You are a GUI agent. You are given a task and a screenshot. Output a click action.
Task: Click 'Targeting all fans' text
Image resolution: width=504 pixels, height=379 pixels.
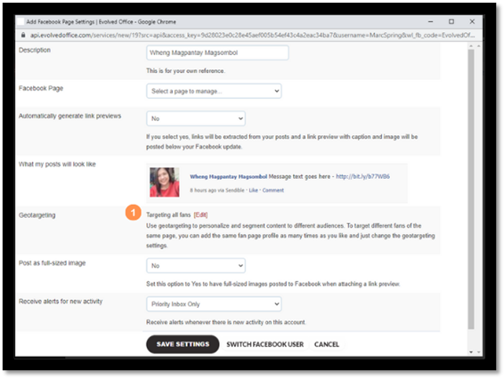click(168, 215)
